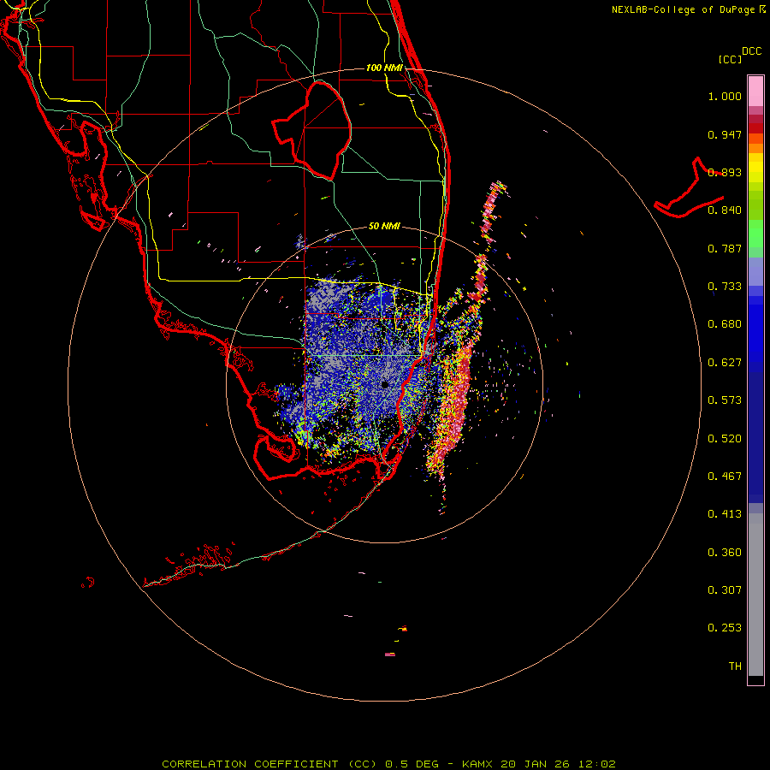
Task: Click the 0.627 scale value
Action: [725, 363]
